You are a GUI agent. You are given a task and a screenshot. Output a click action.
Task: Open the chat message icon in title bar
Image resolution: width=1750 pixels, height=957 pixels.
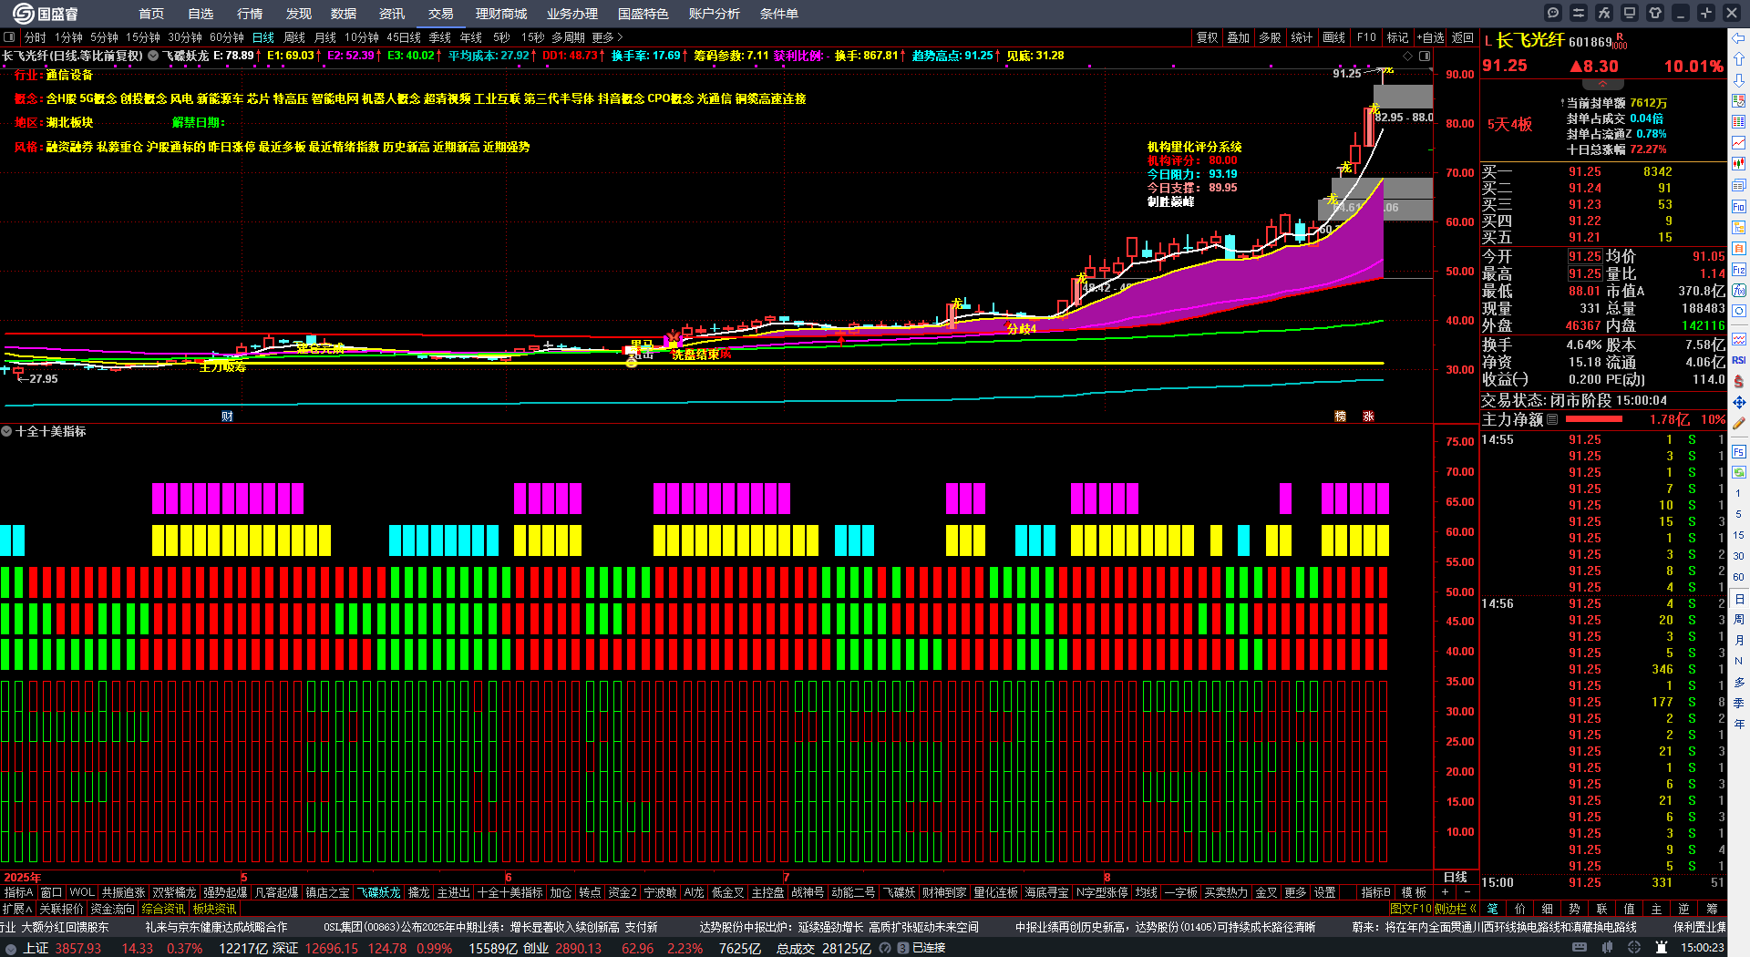1553,13
